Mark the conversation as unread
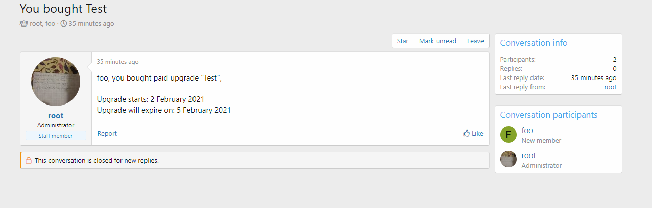Screen dimensions: 652x208 pyautogui.click(x=438, y=41)
